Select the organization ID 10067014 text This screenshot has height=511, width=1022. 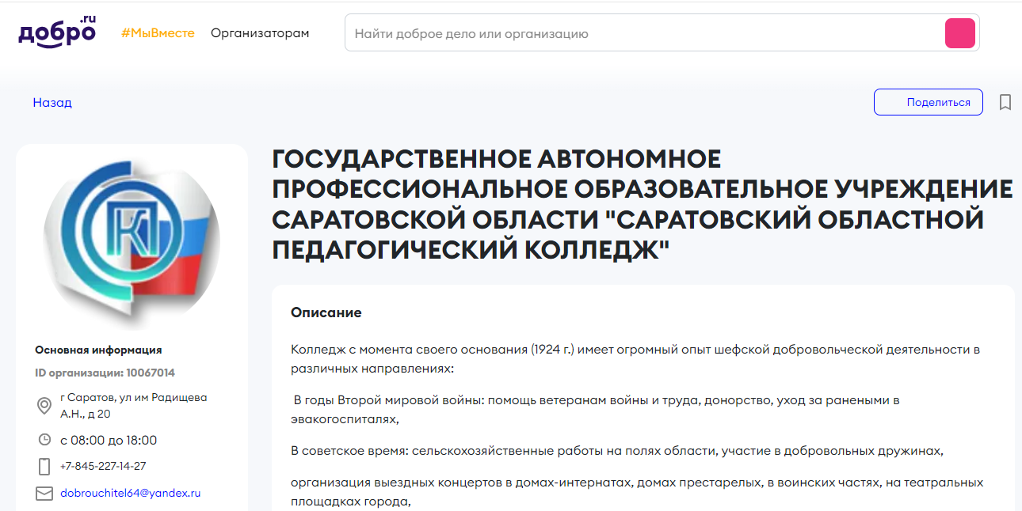pyautogui.click(x=112, y=372)
